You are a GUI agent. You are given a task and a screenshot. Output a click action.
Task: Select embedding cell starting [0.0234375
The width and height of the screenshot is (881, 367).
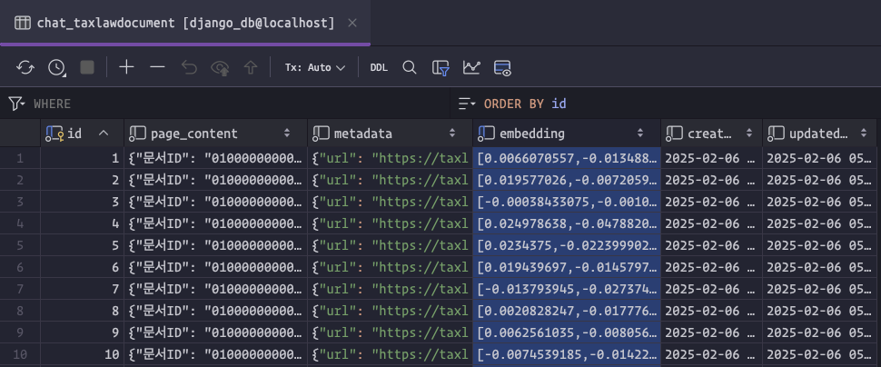coord(567,245)
